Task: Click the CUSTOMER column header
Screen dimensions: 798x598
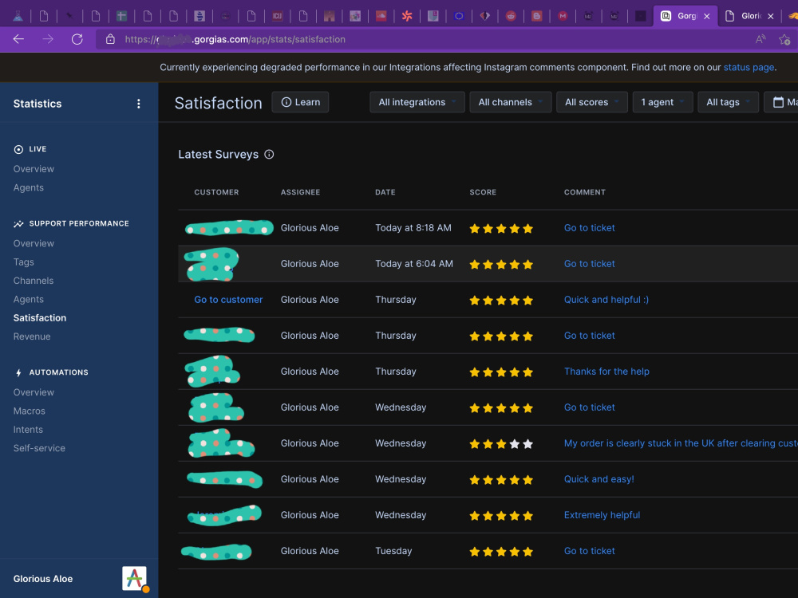Action: pyautogui.click(x=216, y=192)
